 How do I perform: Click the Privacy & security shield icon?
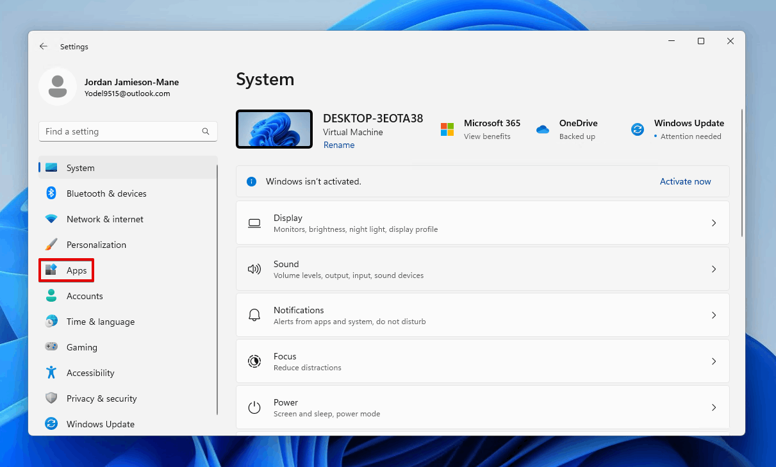click(51, 398)
